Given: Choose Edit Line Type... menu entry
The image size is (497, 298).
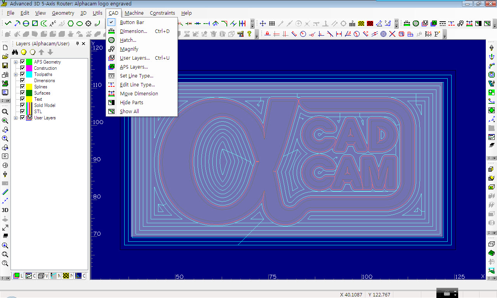Looking at the screenshot, I should coord(142,85).
